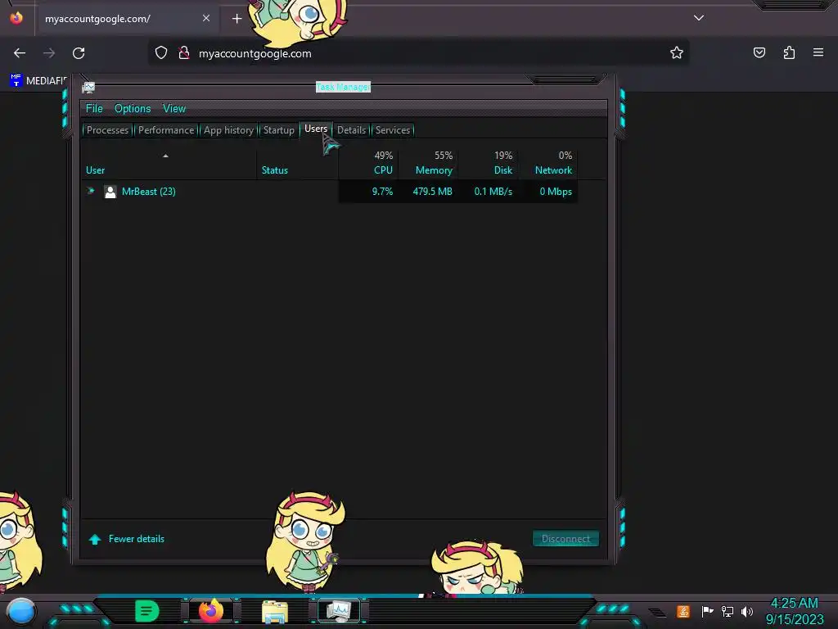Screen dimensions: 838x629
Task: Click the Firefox logo beside the tab
Action: click(16, 18)
